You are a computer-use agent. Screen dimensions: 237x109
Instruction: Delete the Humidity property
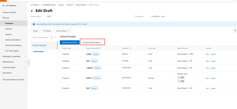click(x=213, y=61)
